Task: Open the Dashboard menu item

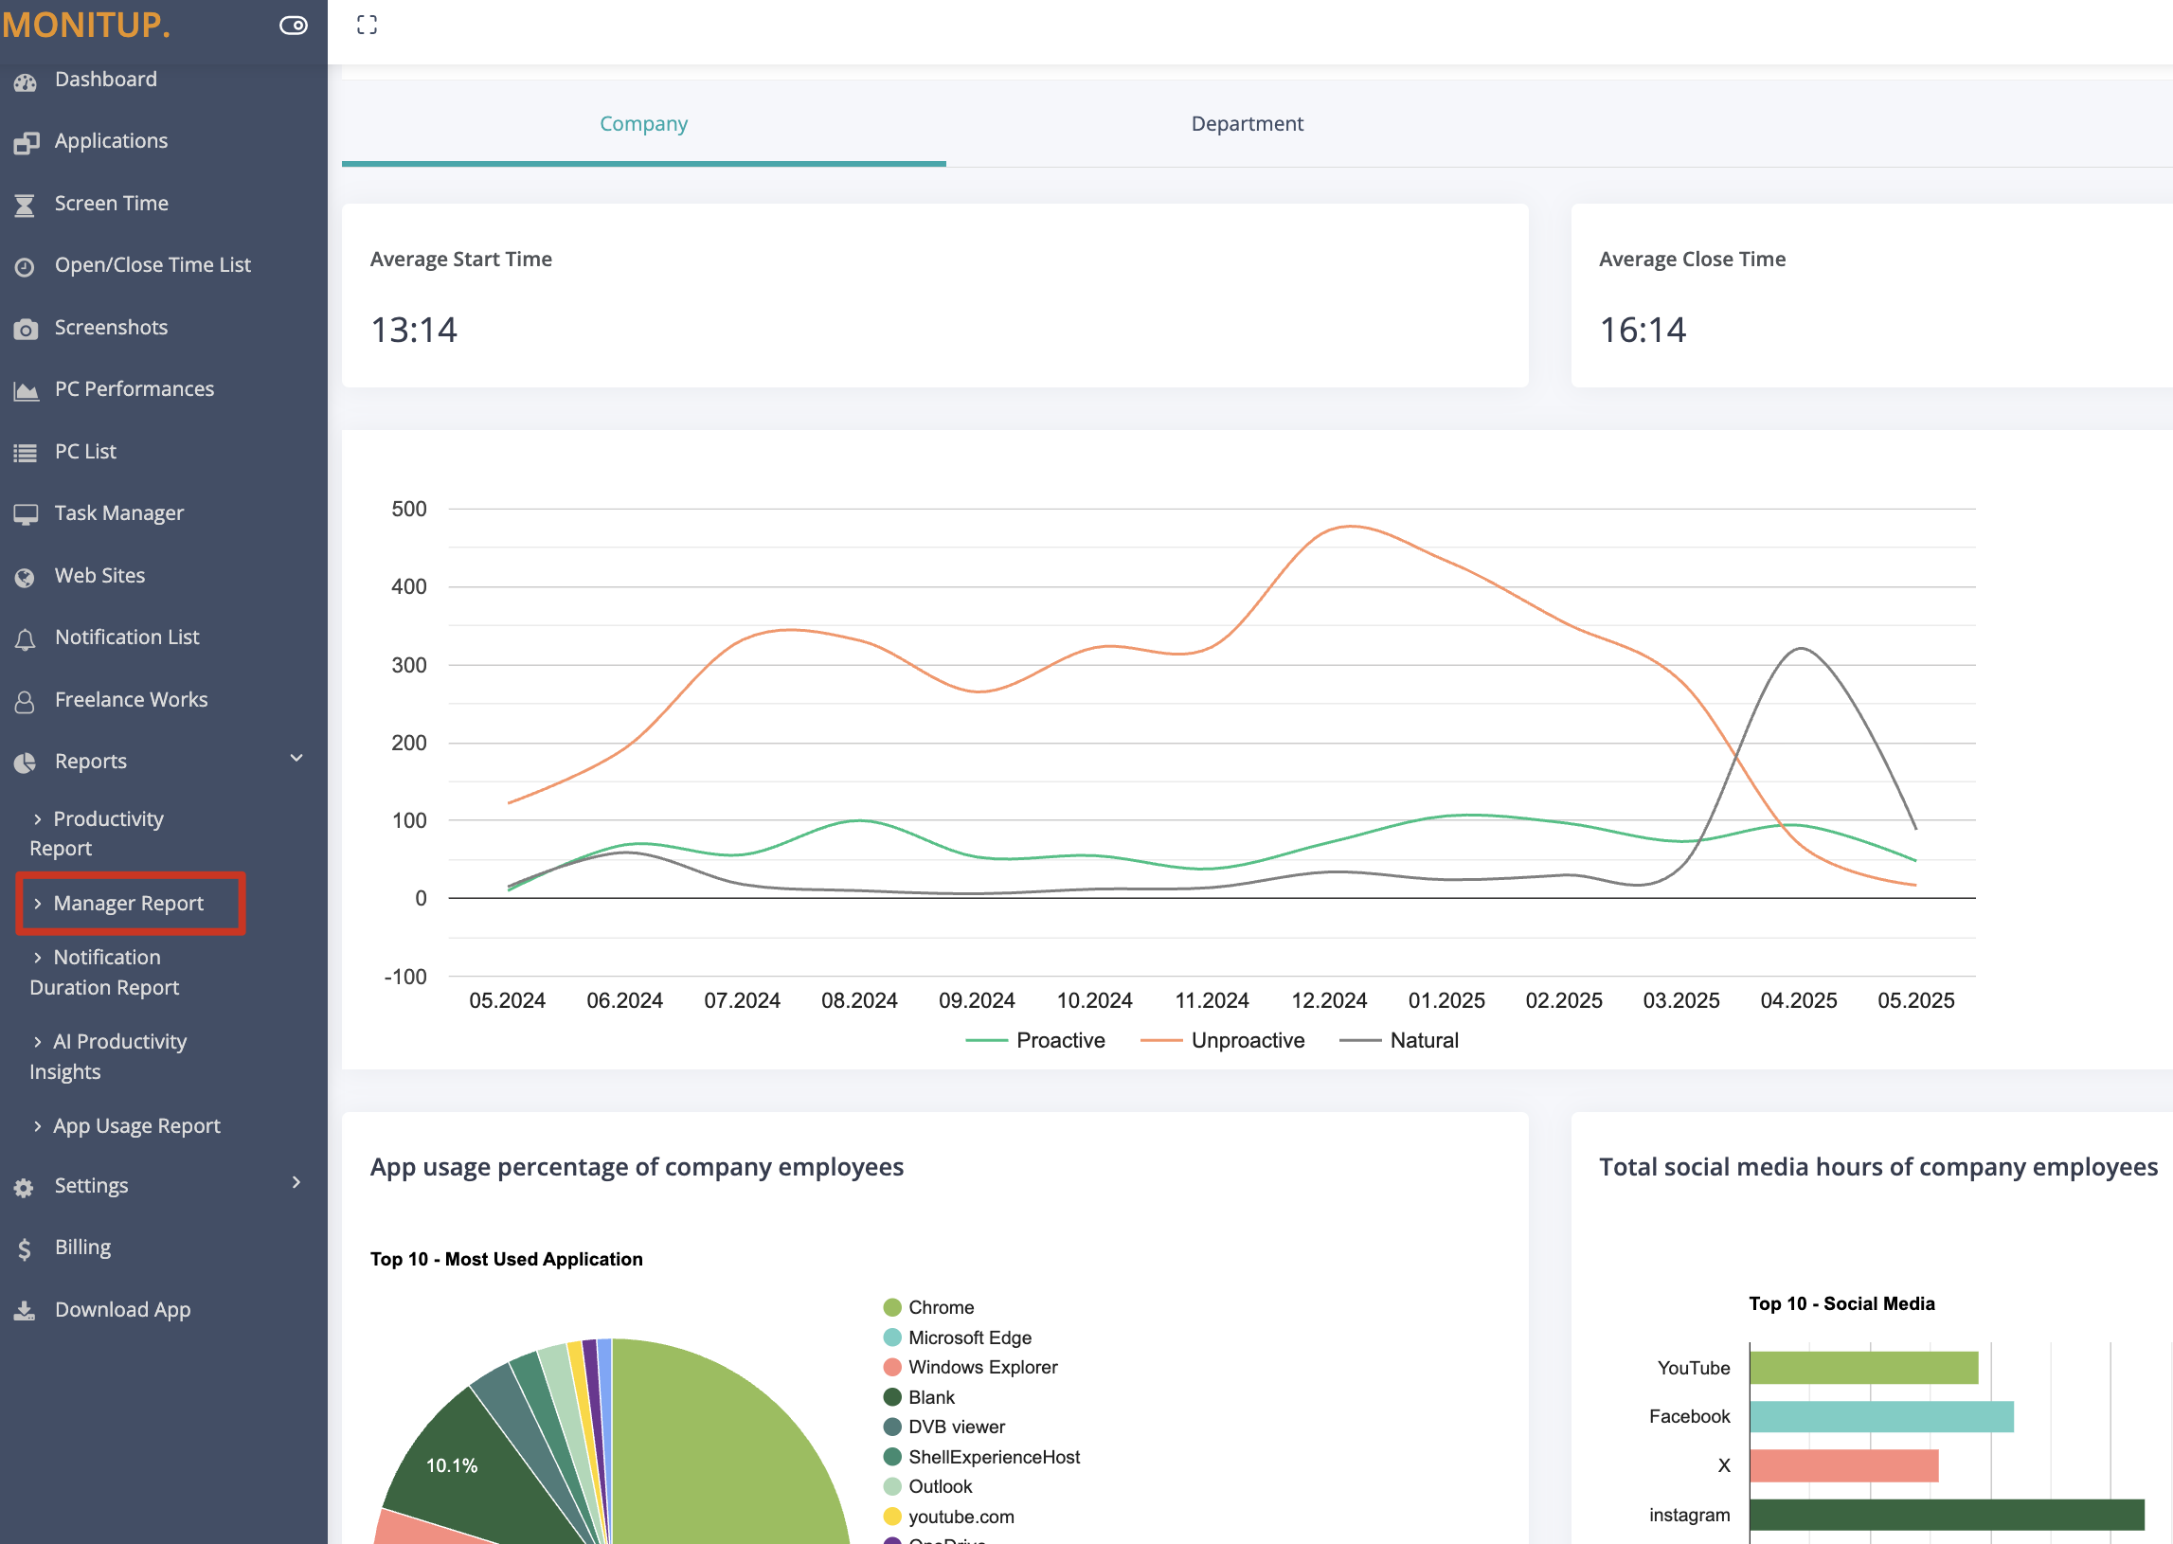Action: [x=105, y=79]
